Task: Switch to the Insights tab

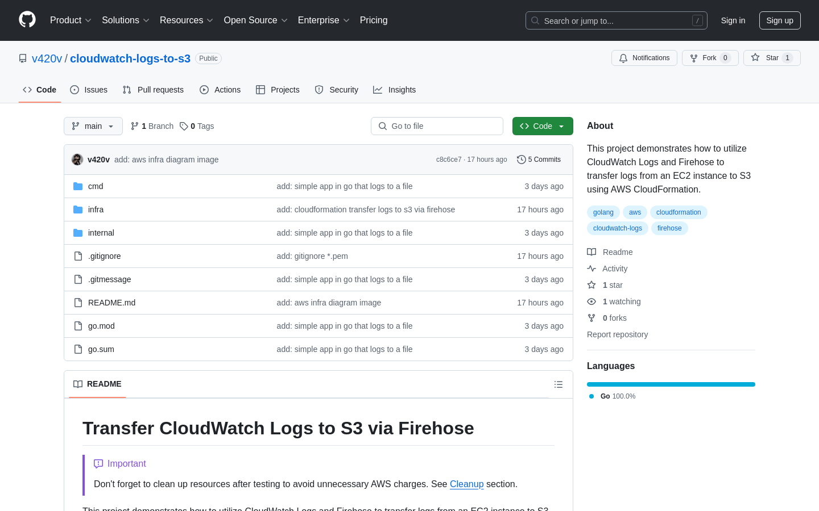Action: tap(395, 90)
